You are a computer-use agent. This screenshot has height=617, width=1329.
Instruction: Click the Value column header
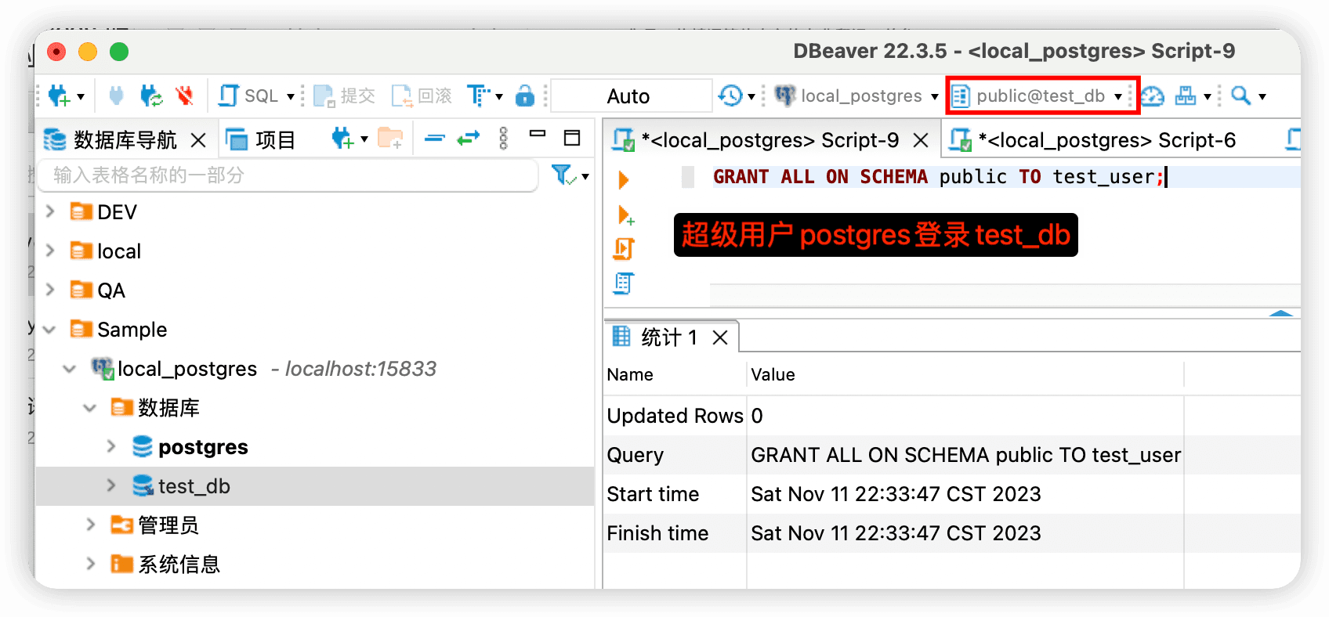(773, 375)
